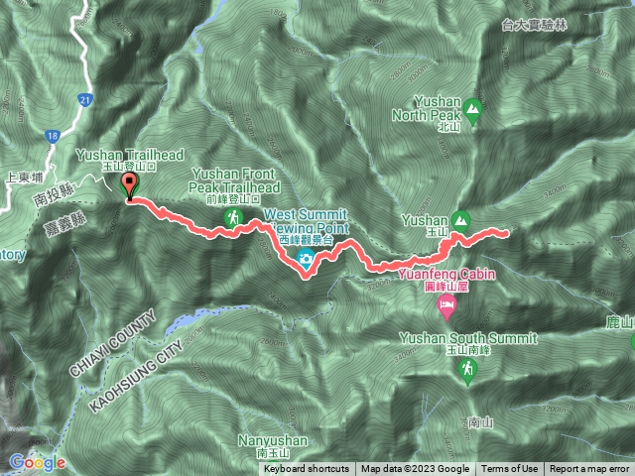The image size is (635, 476).
Task: Open the West Summit Viewing Point camera icon
Action: pyautogui.click(x=306, y=260)
